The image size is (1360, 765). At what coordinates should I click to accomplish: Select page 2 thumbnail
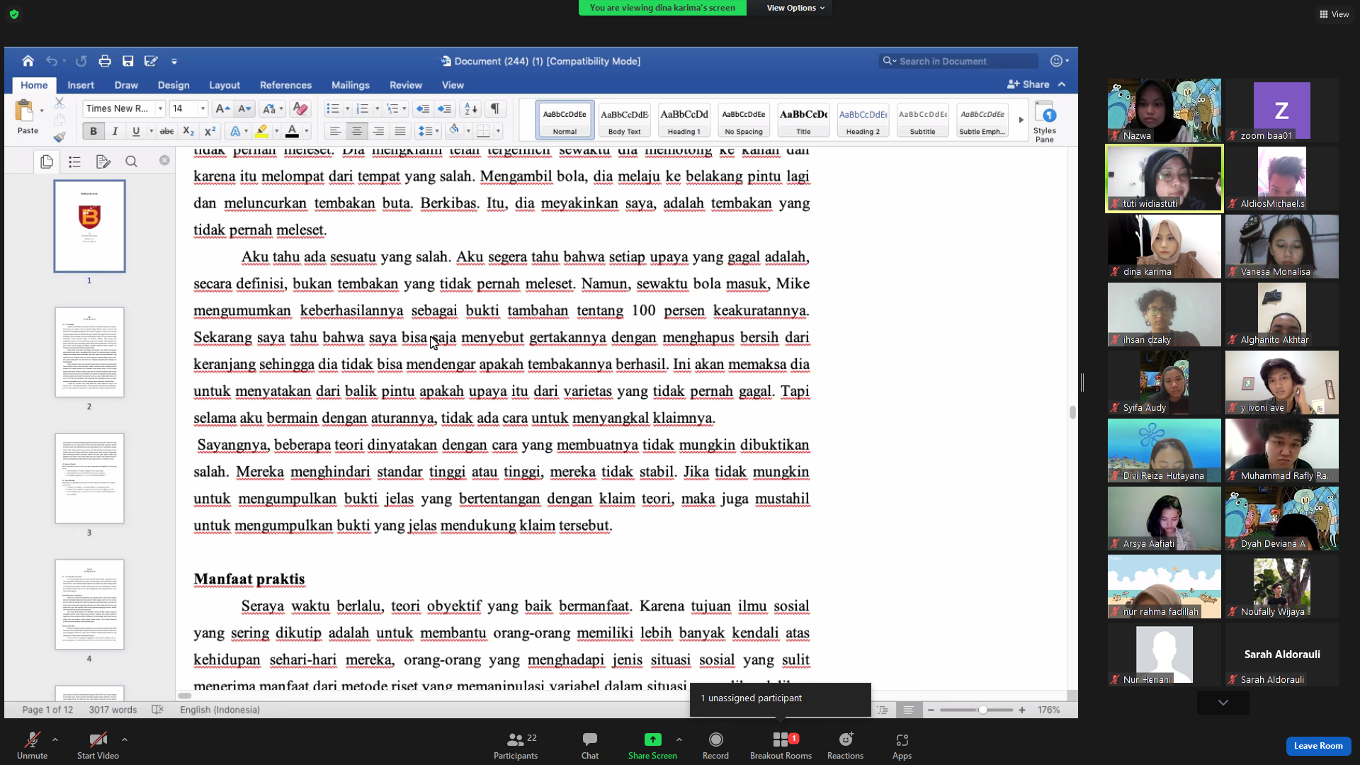tap(89, 352)
